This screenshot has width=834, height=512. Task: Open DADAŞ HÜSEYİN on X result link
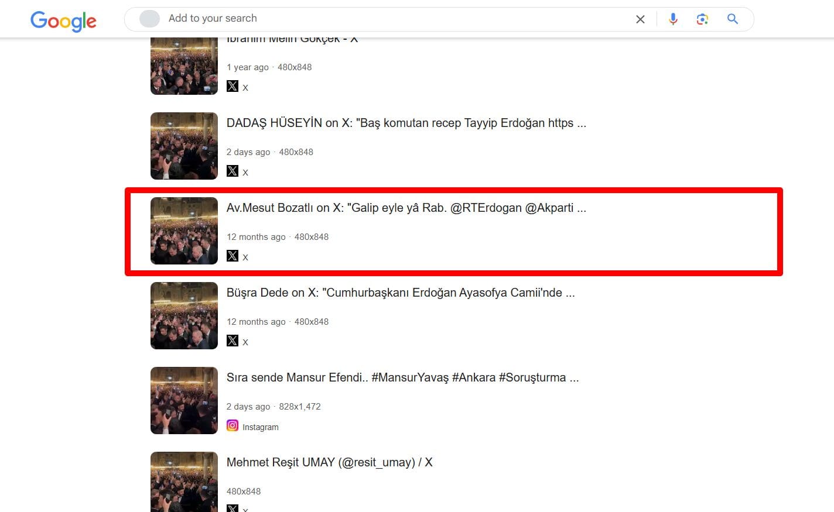click(x=406, y=123)
